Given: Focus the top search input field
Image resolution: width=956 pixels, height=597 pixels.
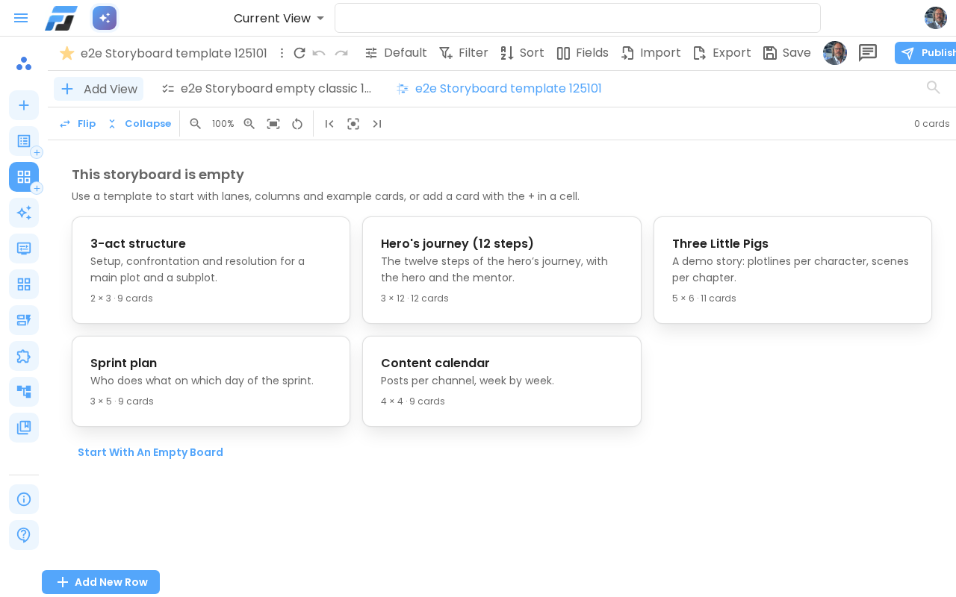Looking at the screenshot, I should click(577, 18).
